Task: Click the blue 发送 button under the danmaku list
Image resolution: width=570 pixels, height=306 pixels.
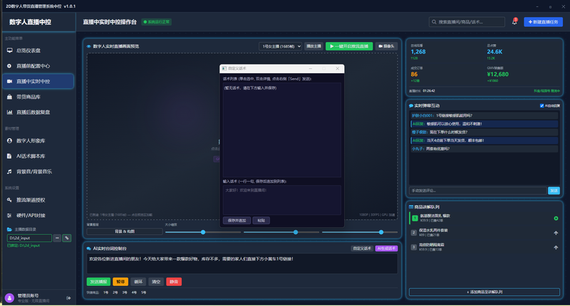Action: (554, 191)
